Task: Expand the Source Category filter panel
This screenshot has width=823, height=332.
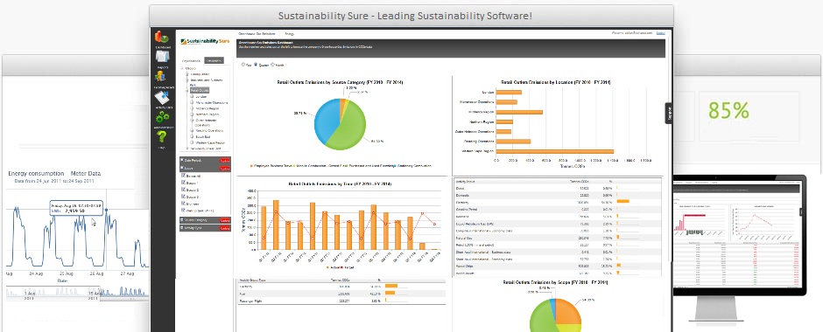Action: (x=205, y=220)
